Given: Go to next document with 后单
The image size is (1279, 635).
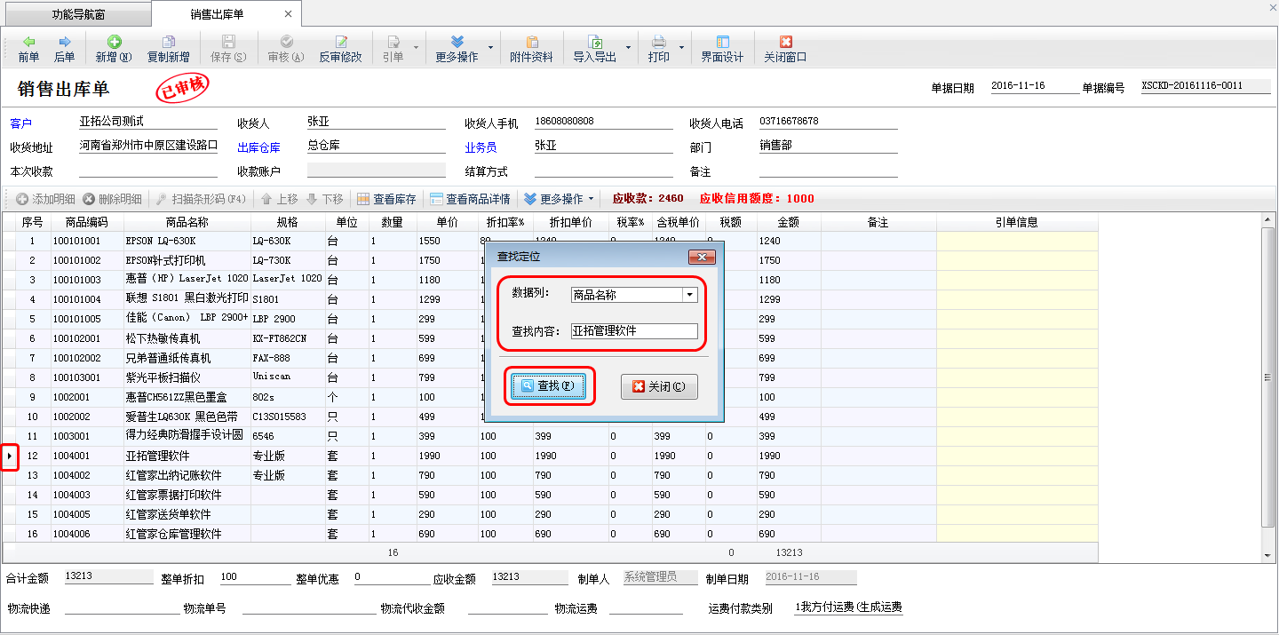Looking at the screenshot, I should 64,48.
